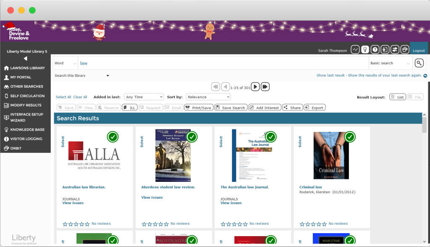430x247 pixels.
Task: Click the swap arrows icon in header
Action: click(x=395, y=50)
